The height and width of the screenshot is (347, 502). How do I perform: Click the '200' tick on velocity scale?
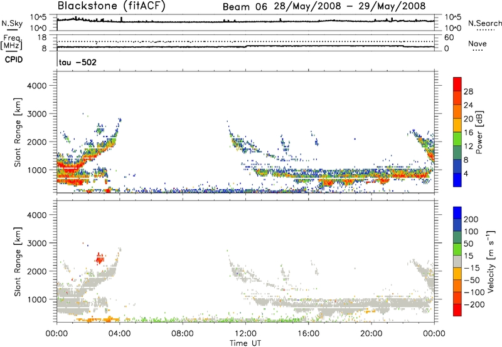pos(471,219)
